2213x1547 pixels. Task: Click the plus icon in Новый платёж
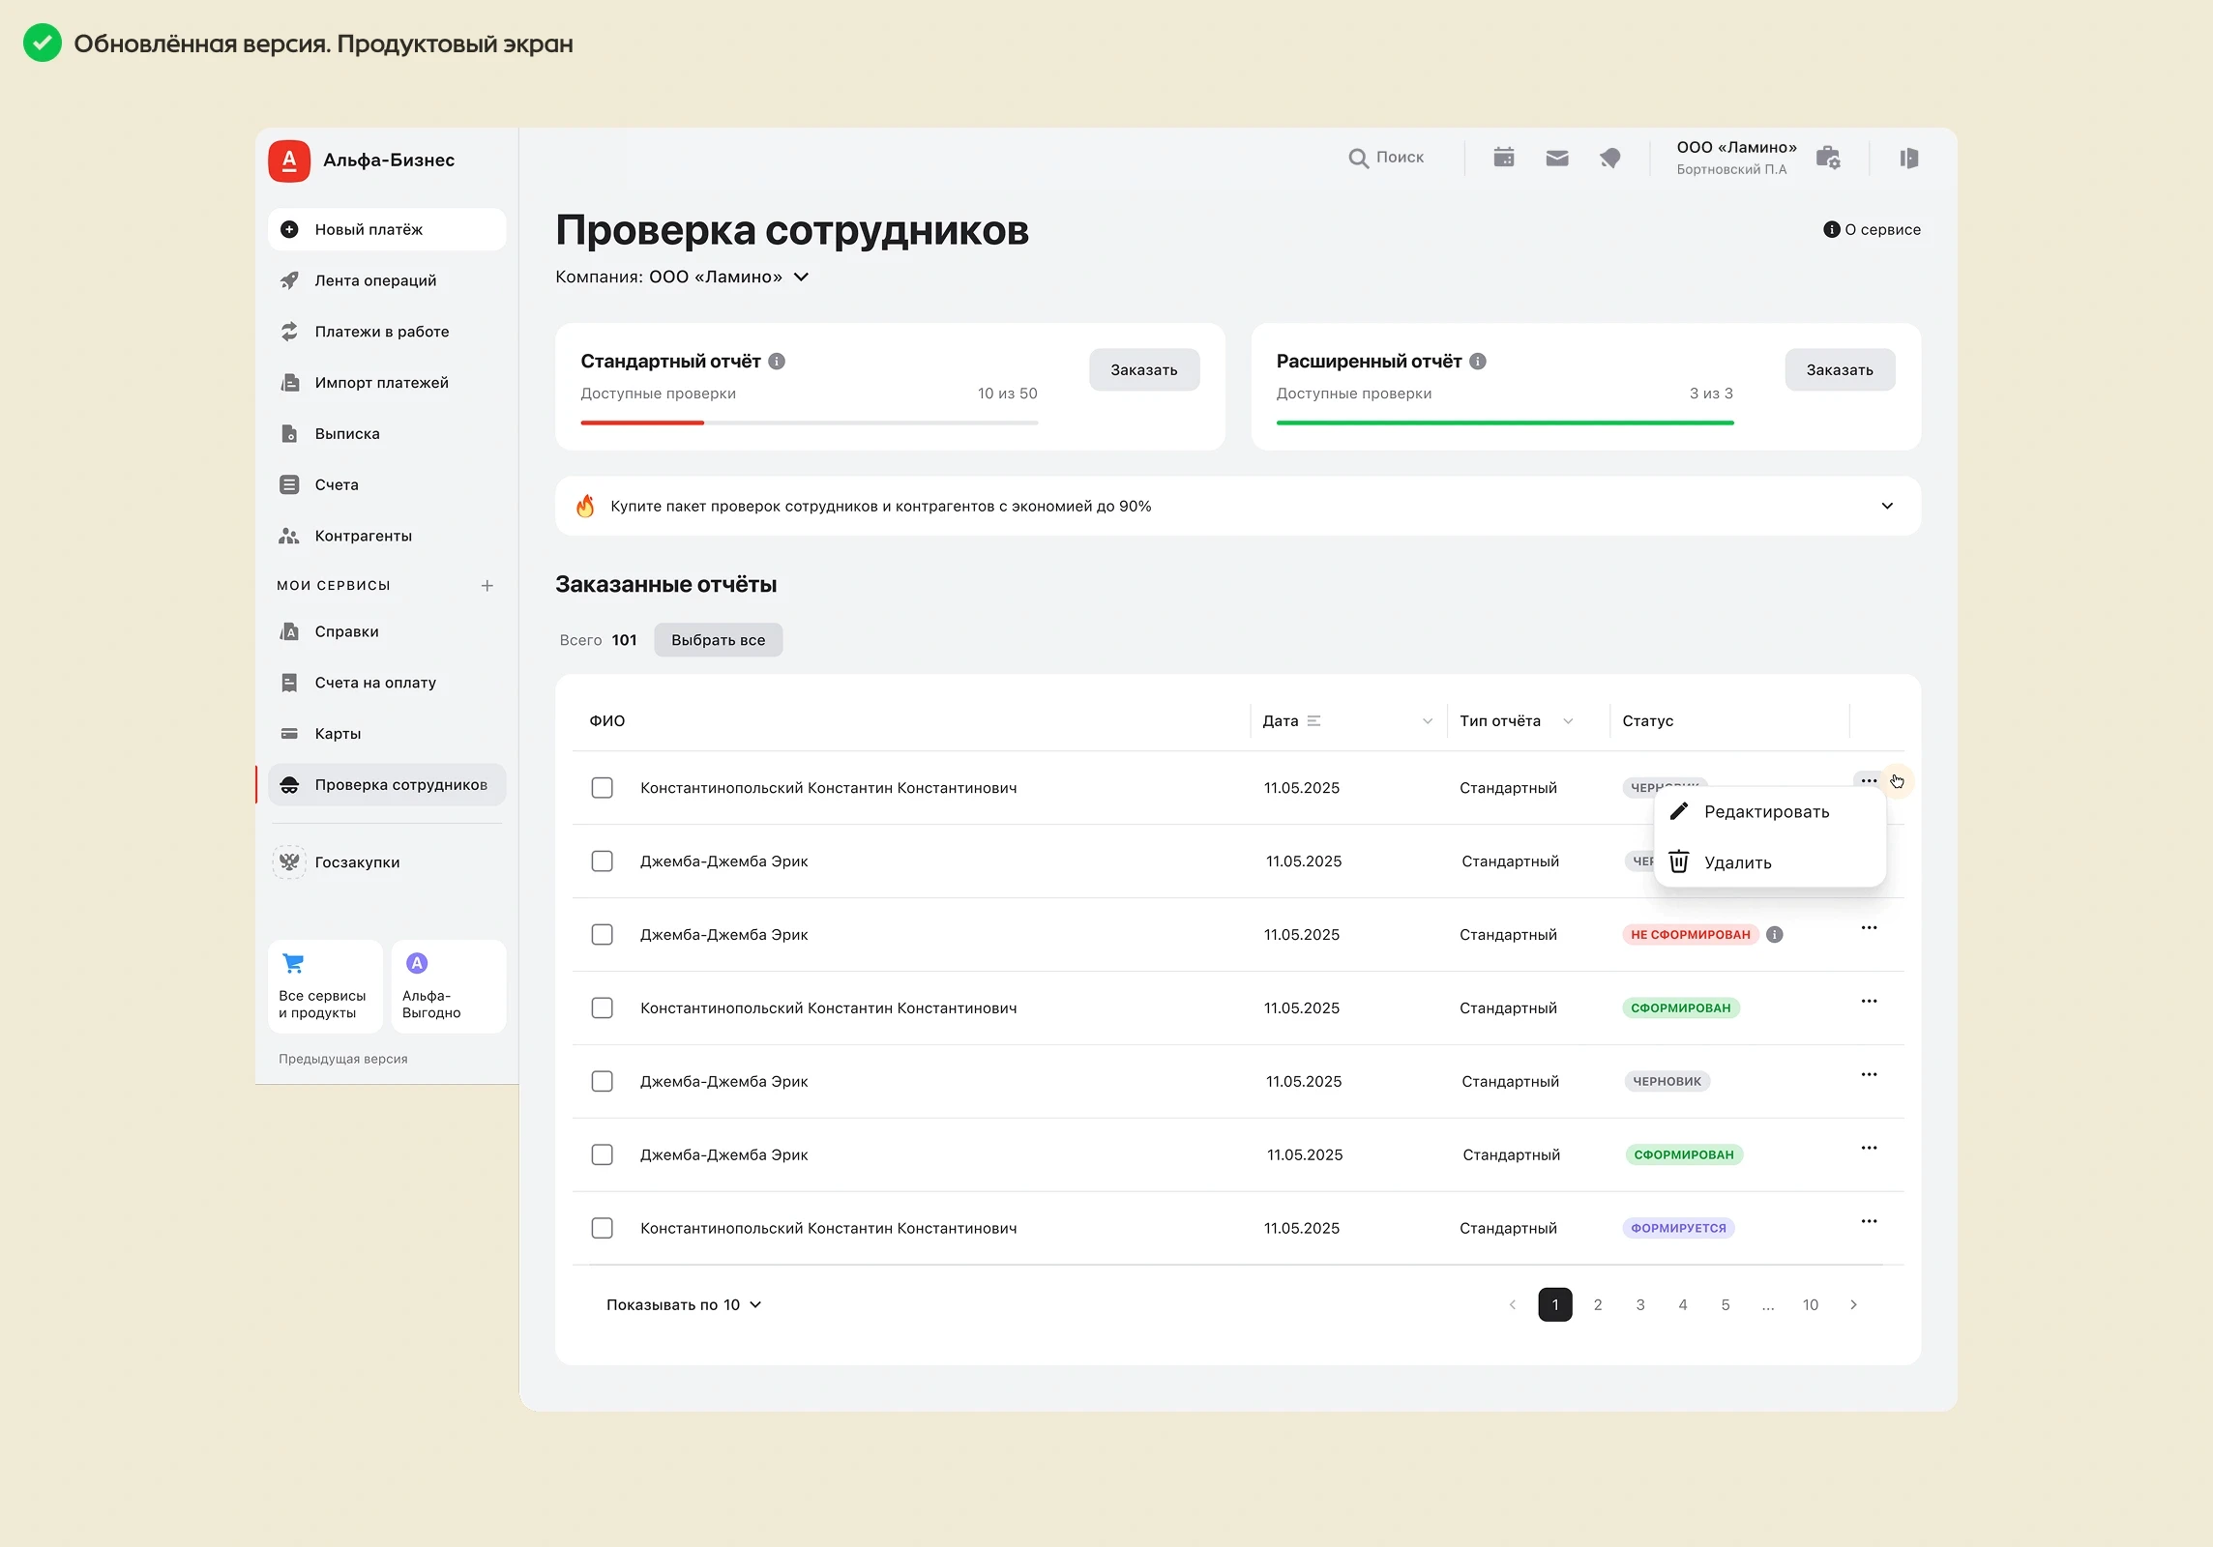[x=289, y=229]
